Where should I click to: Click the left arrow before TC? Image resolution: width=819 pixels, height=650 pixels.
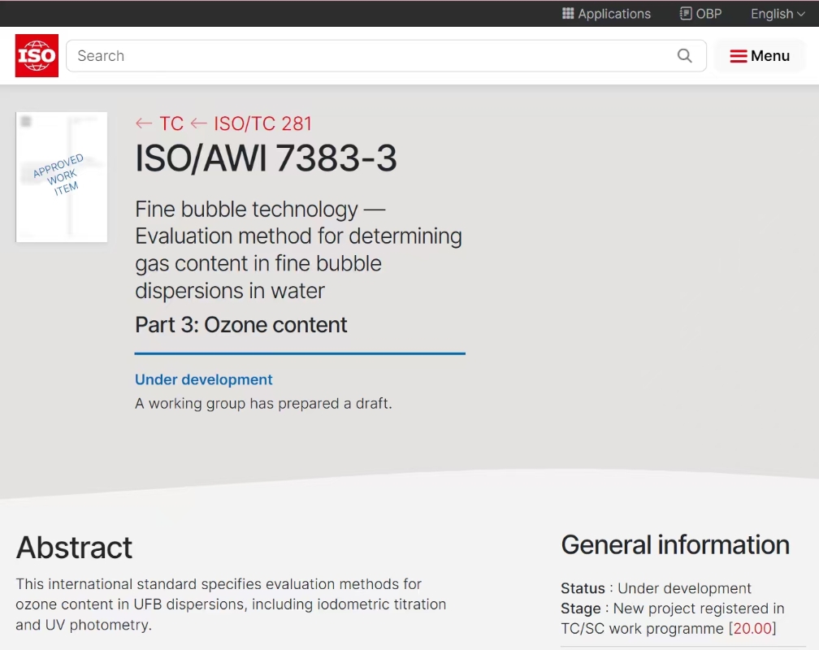coord(144,123)
